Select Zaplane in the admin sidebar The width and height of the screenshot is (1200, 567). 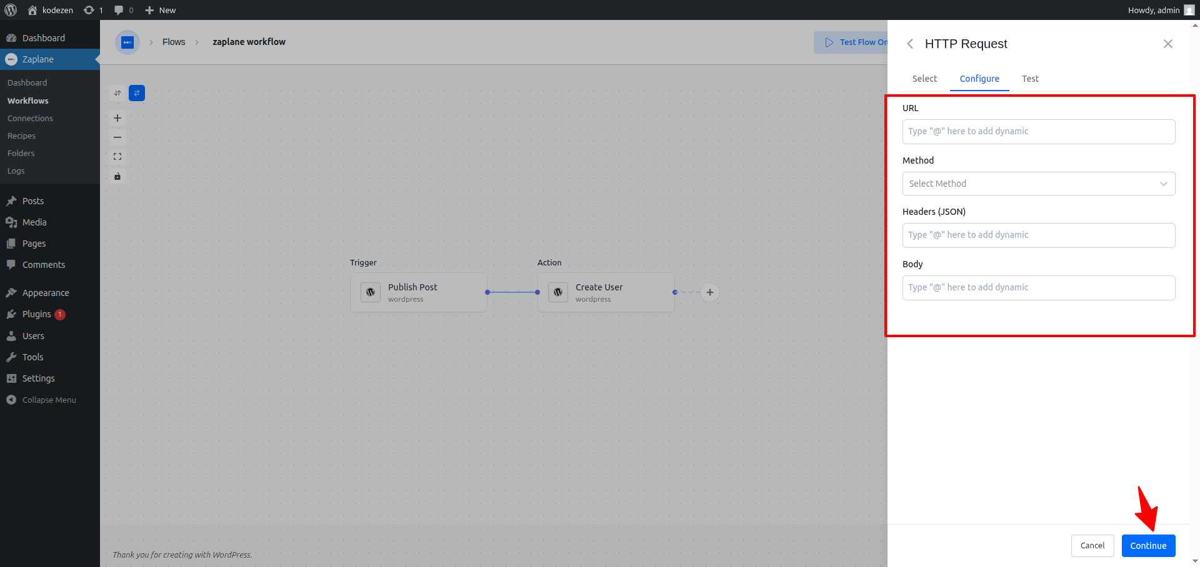point(50,59)
